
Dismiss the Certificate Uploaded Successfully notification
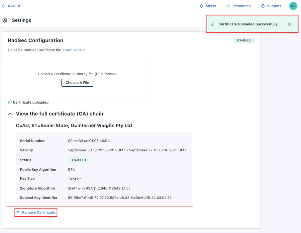pos(289,24)
